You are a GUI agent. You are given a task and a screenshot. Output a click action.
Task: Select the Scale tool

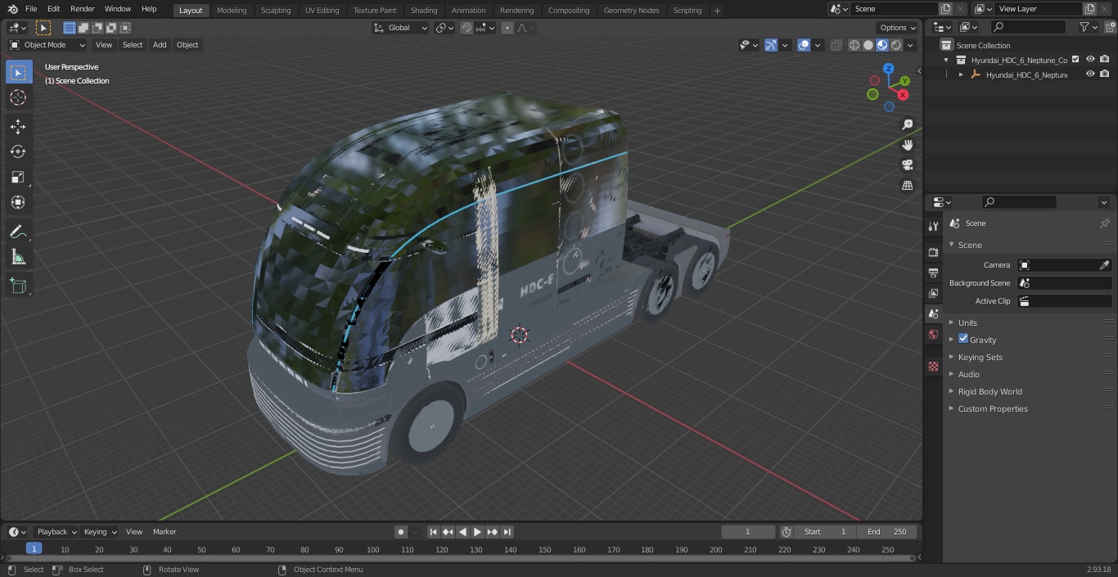(18, 177)
